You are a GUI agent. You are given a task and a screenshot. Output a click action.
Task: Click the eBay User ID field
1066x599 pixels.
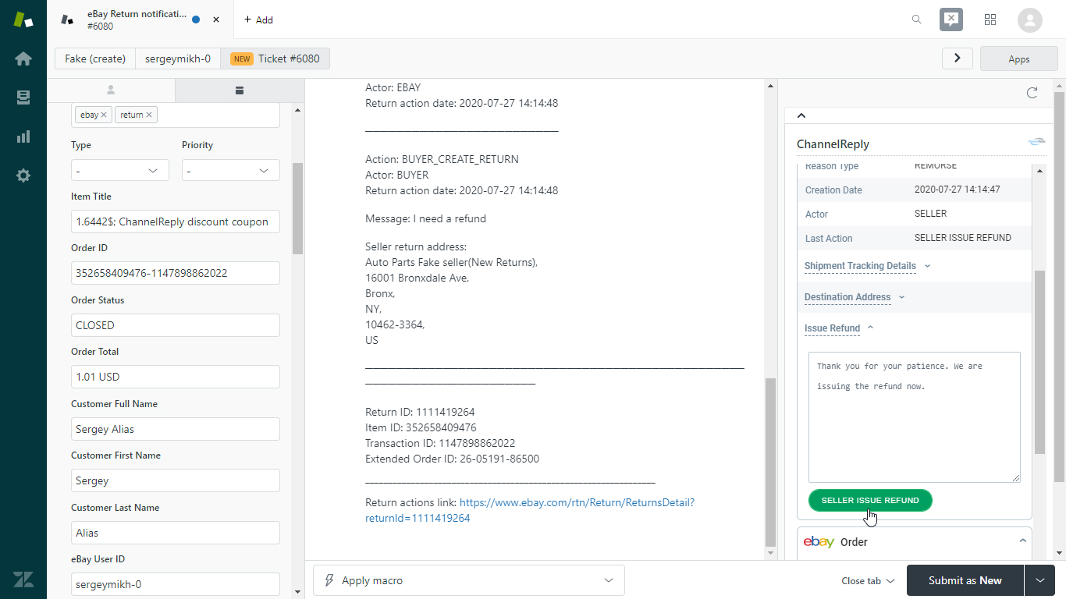(x=176, y=584)
